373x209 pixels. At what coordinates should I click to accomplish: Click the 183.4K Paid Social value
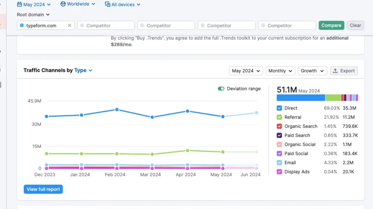[350, 154]
